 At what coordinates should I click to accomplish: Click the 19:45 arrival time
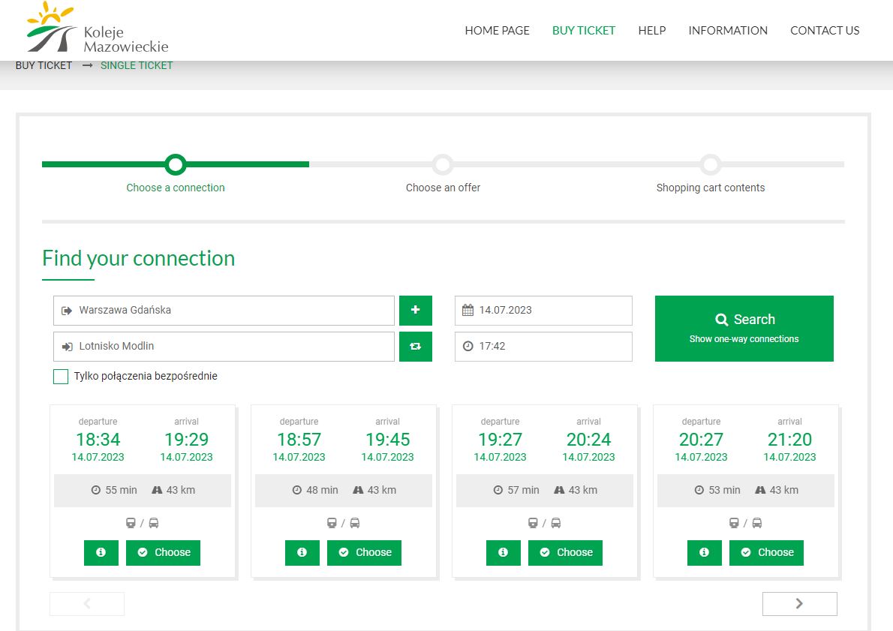(387, 440)
